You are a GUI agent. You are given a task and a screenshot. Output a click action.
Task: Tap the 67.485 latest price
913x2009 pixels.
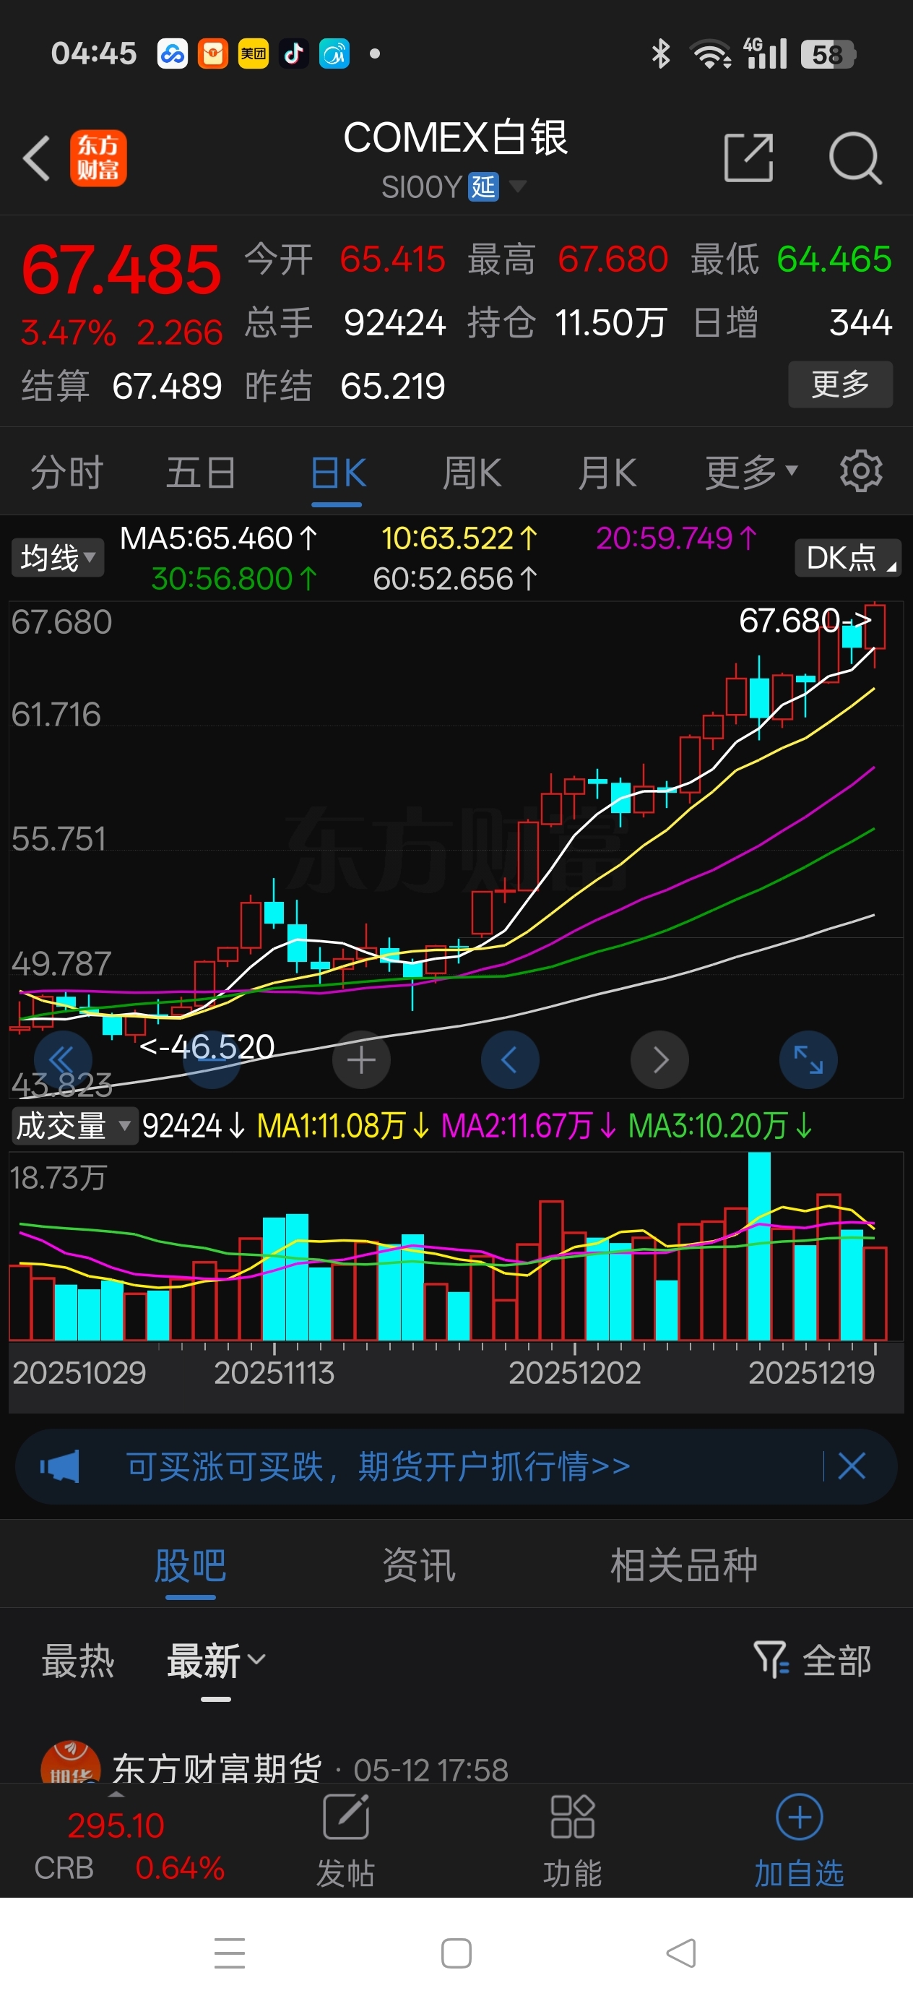pyautogui.click(x=121, y=269)
